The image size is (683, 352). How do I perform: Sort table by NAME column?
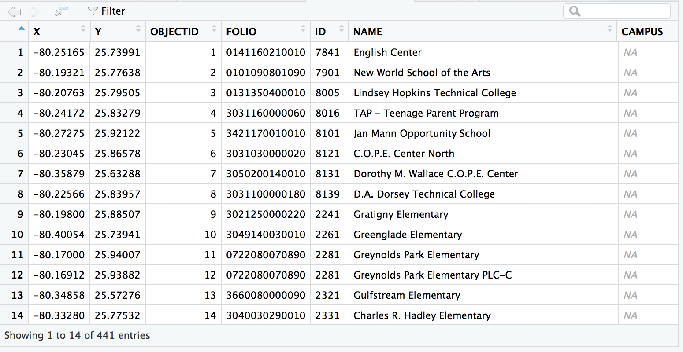(483, 32)
